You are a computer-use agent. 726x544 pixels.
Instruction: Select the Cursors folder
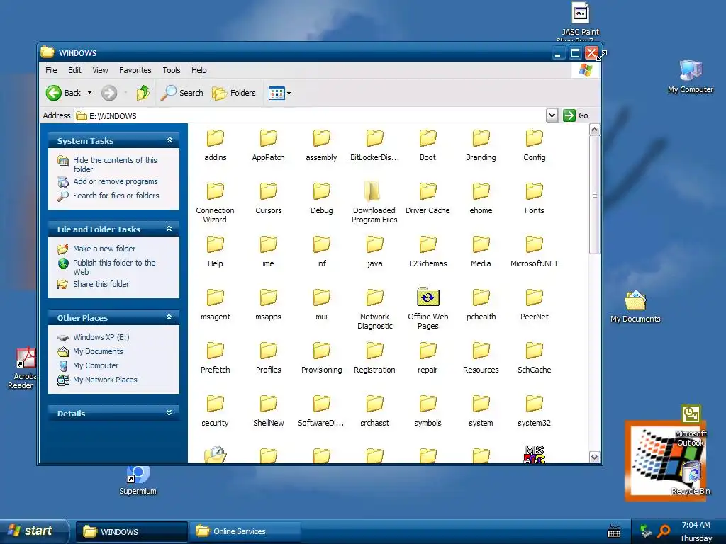tap(269, 198)
